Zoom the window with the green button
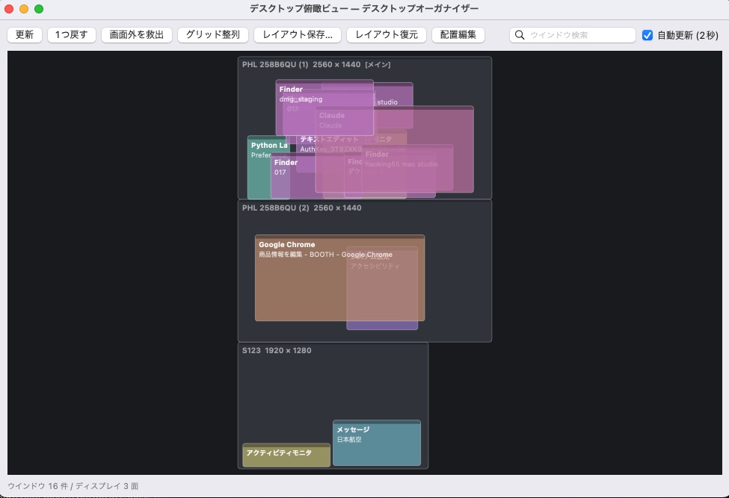Image resolution: width=729 pixels, height=498 pixels. (x=39, y=9)
